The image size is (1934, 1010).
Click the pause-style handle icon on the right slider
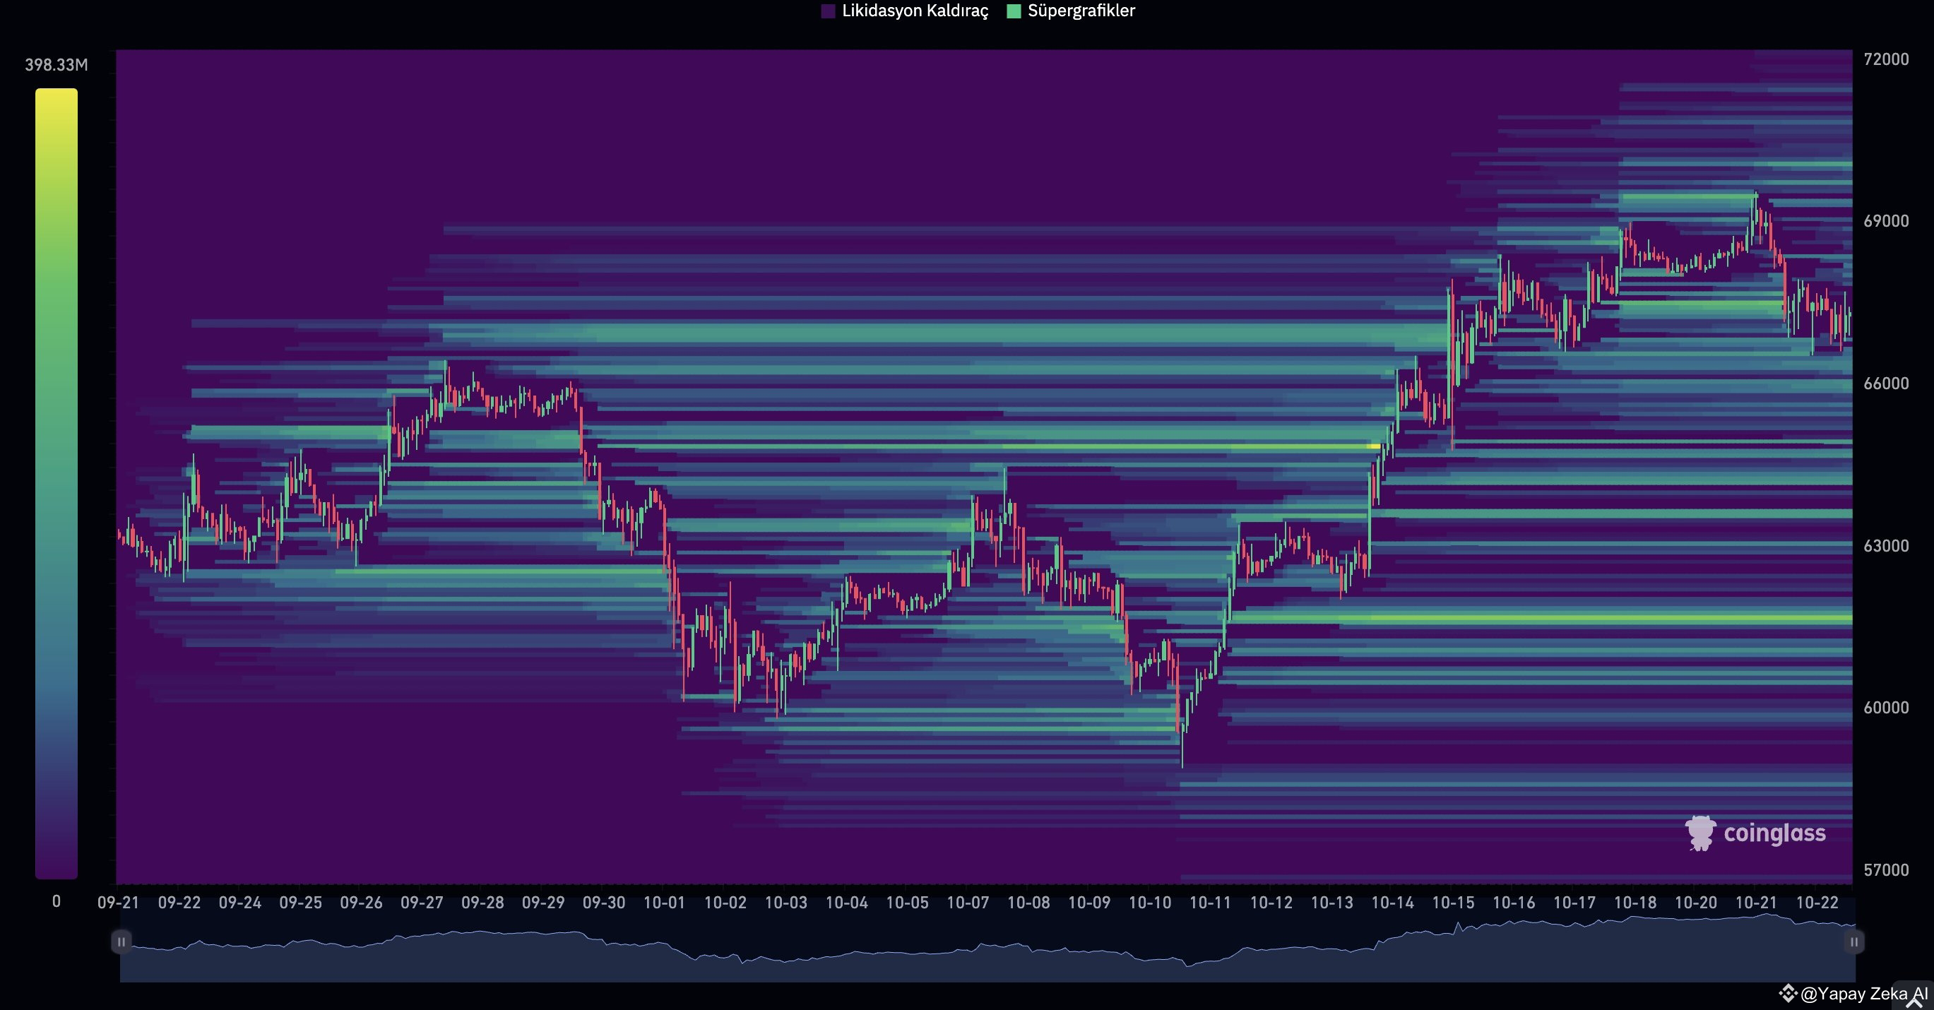tap(1855, 942)
